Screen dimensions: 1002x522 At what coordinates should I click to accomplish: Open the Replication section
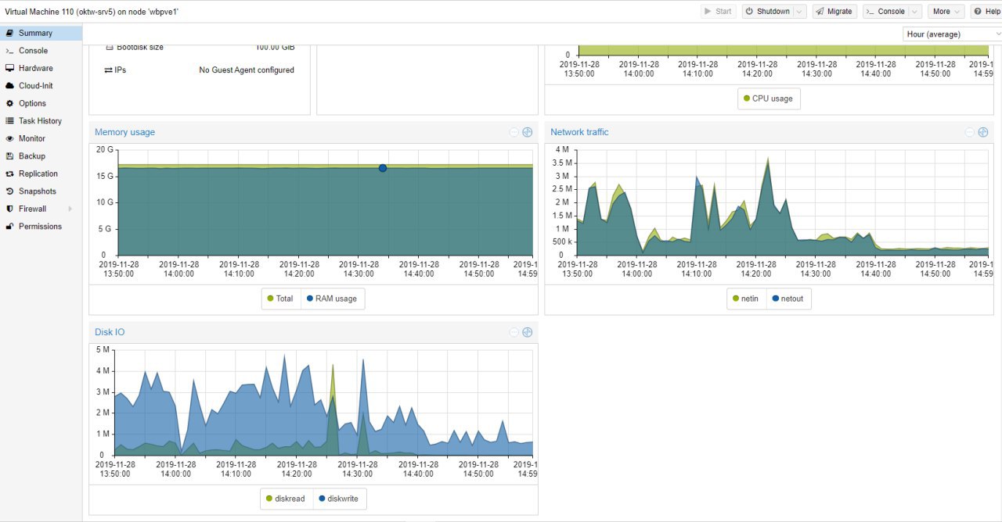click(x=41, y=173)
